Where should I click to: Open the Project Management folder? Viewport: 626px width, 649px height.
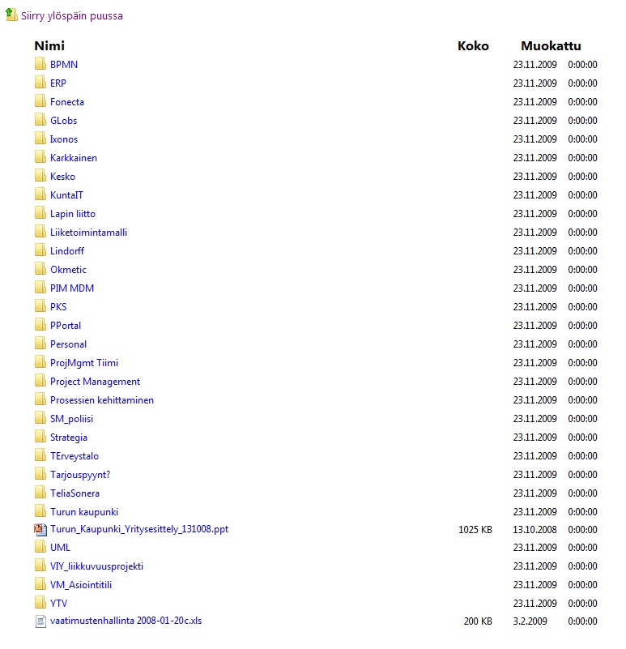point(95,382)
